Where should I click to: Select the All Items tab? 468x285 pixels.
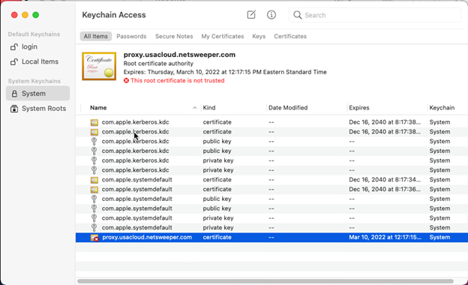(x=95, y=37)
